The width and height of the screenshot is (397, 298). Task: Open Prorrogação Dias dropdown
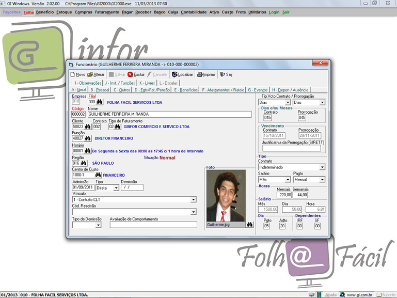tap(322, 102)
